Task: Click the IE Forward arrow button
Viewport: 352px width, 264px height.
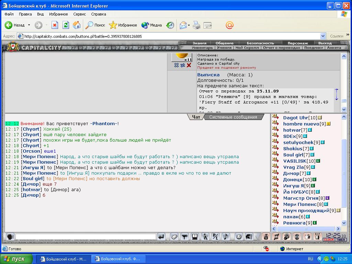Action: 38,25
